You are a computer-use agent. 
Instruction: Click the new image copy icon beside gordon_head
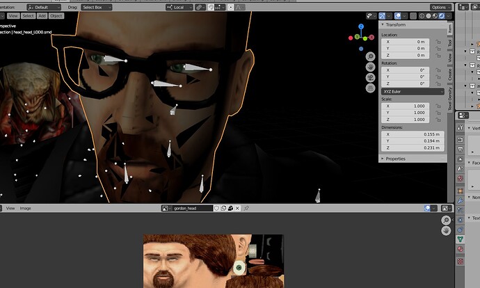pos(223,208)
